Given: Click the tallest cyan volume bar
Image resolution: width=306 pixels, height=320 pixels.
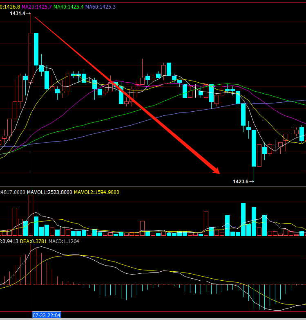Looking at the screenshot, I should coord(243,219).
